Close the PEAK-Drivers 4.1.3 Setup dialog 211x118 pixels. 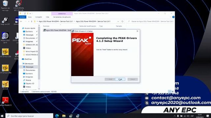[x=137, y=31]
